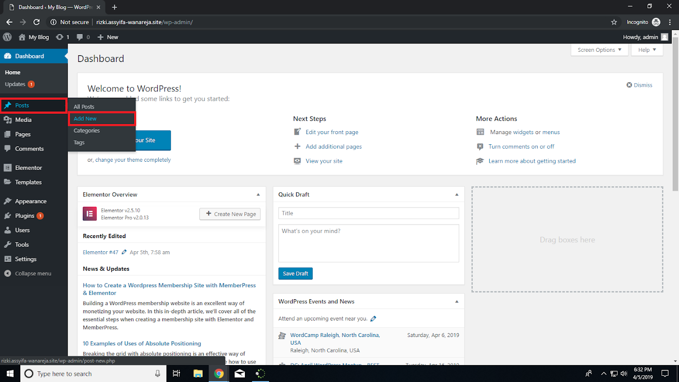The image size is (679, 382).
Task: Open Task View on the taskbar
Action: (x=177, y=373)
